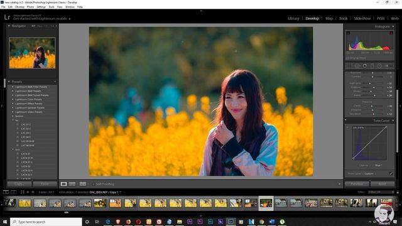Screen dimensions: 402x226
Task: Click the point curve edit icon
Action: pos(391,173)
